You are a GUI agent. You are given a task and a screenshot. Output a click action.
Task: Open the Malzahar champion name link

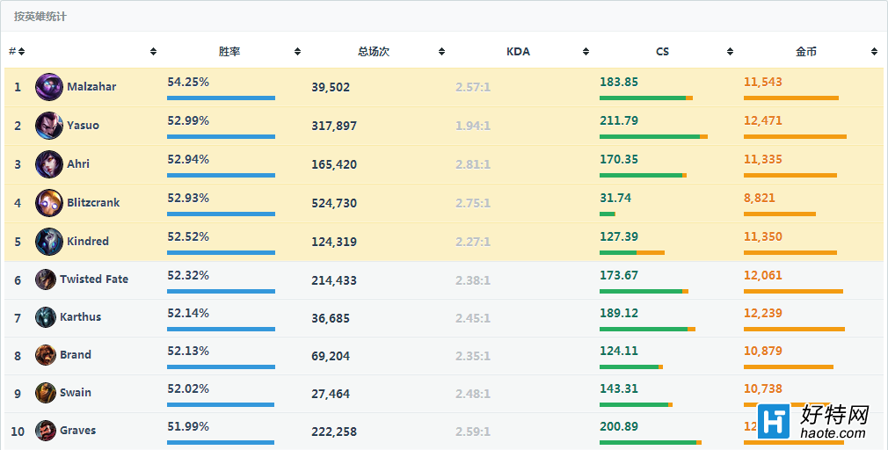click(x=91, y=87)
